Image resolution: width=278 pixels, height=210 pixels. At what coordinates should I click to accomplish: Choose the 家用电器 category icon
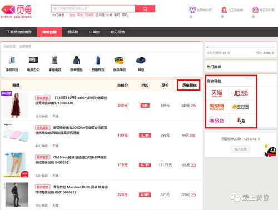54,60
